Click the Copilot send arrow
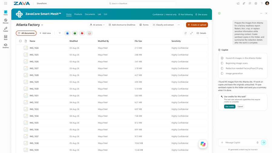The width and height of the screenshot is (272, 153). pyautogui.click(x=264, y=142)
